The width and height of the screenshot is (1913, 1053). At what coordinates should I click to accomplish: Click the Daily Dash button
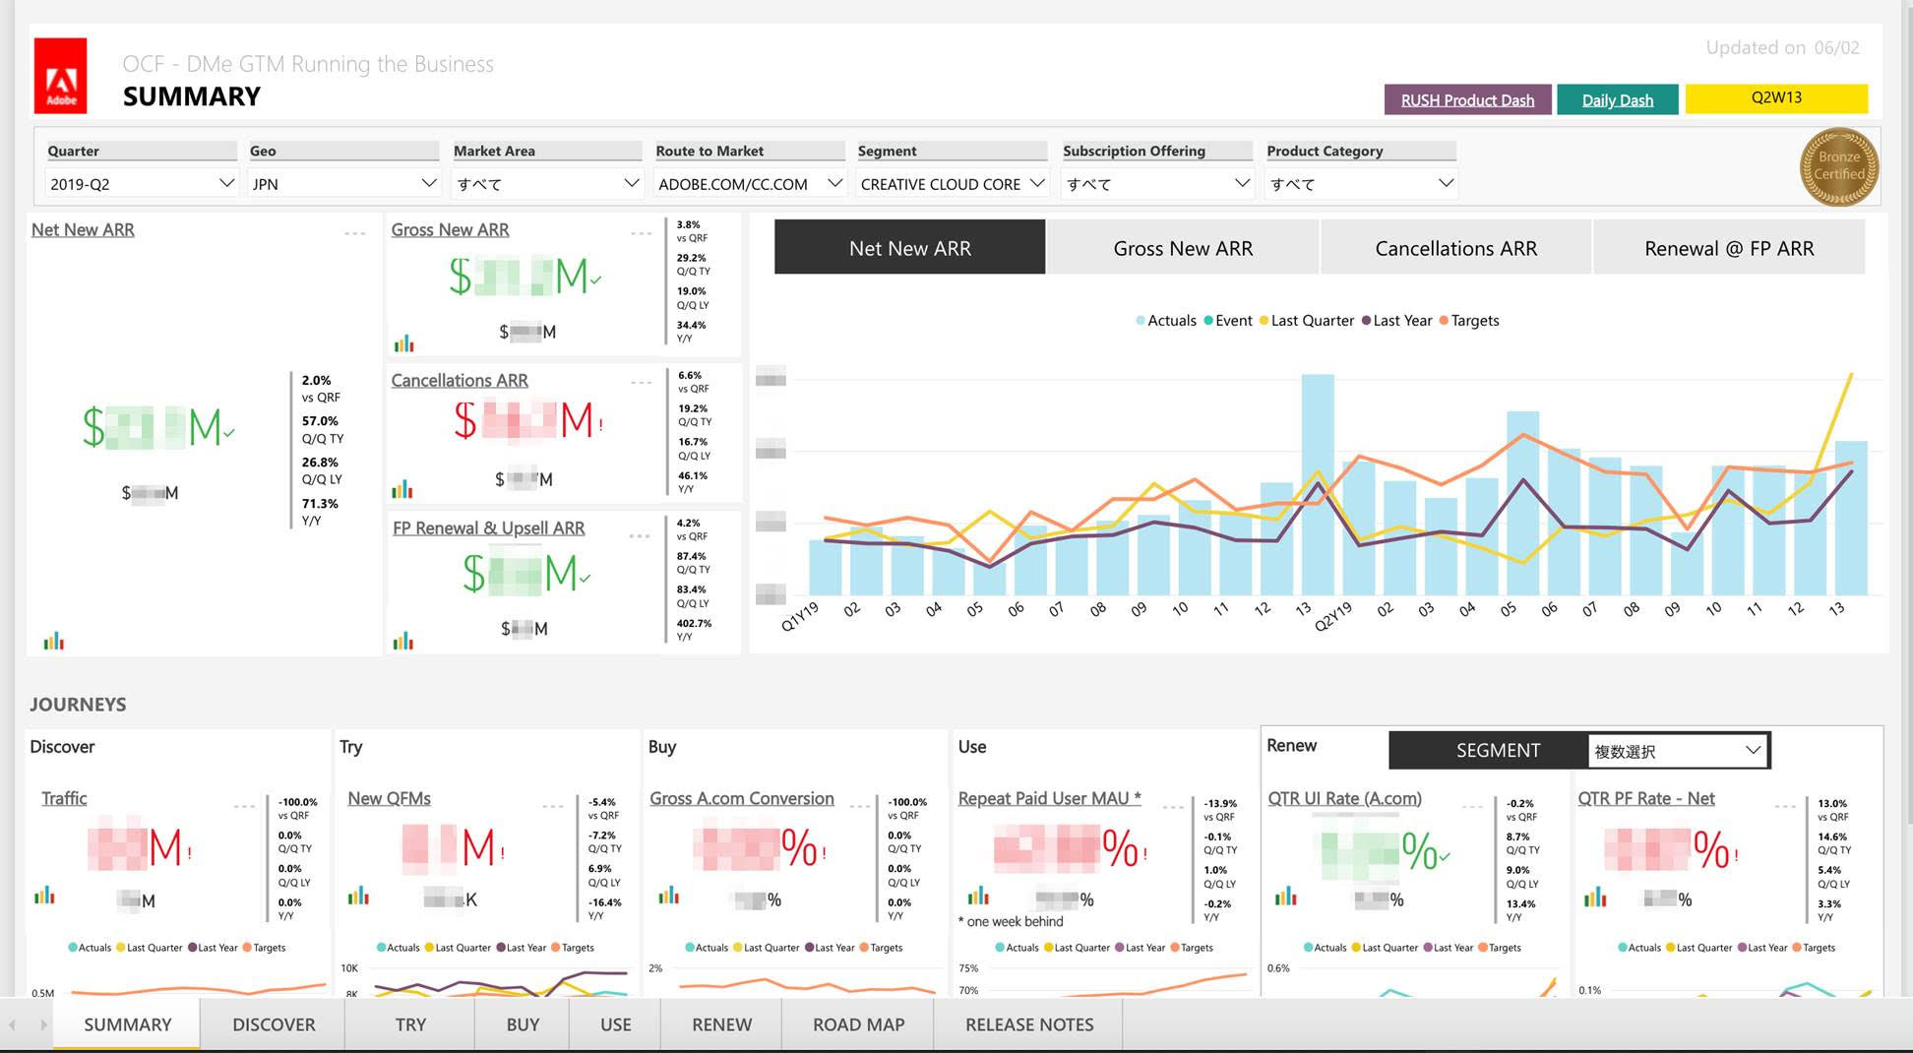click(x=1617, y=99)
